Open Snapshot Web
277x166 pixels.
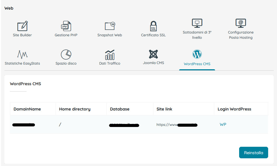[109, 27]
